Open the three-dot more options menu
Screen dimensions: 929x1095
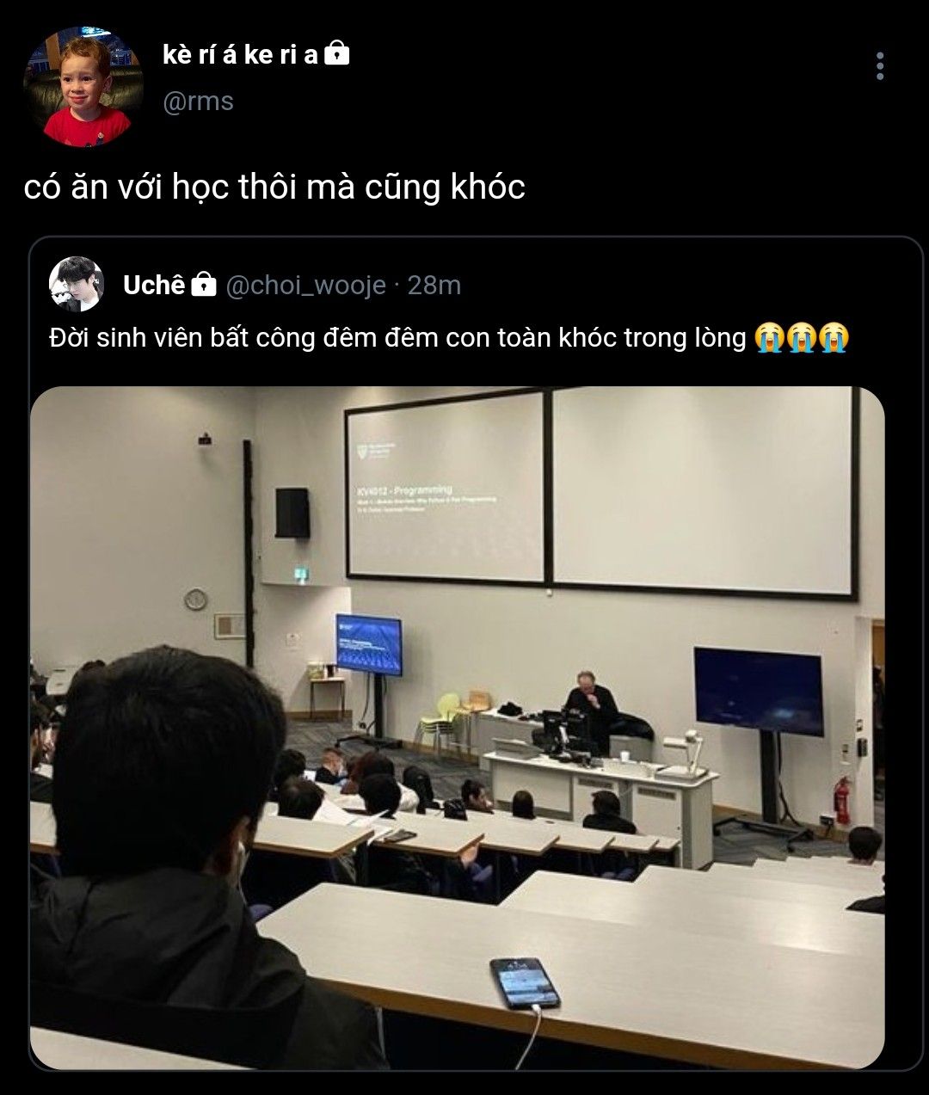tap(879, 65)
